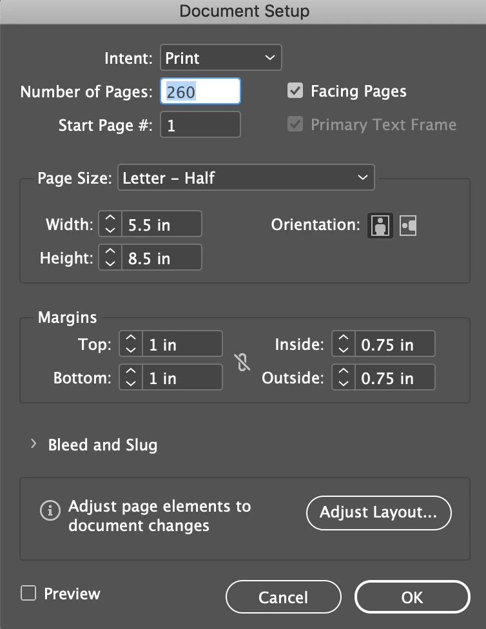This screenshot has width=486, height=629.
Task: Select portrait orientation icon
Action: [x=380, y=225]
